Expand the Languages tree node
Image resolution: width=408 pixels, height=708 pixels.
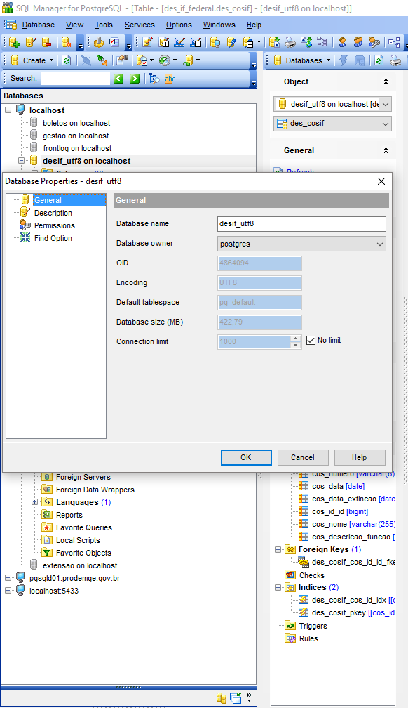(35, 502)
